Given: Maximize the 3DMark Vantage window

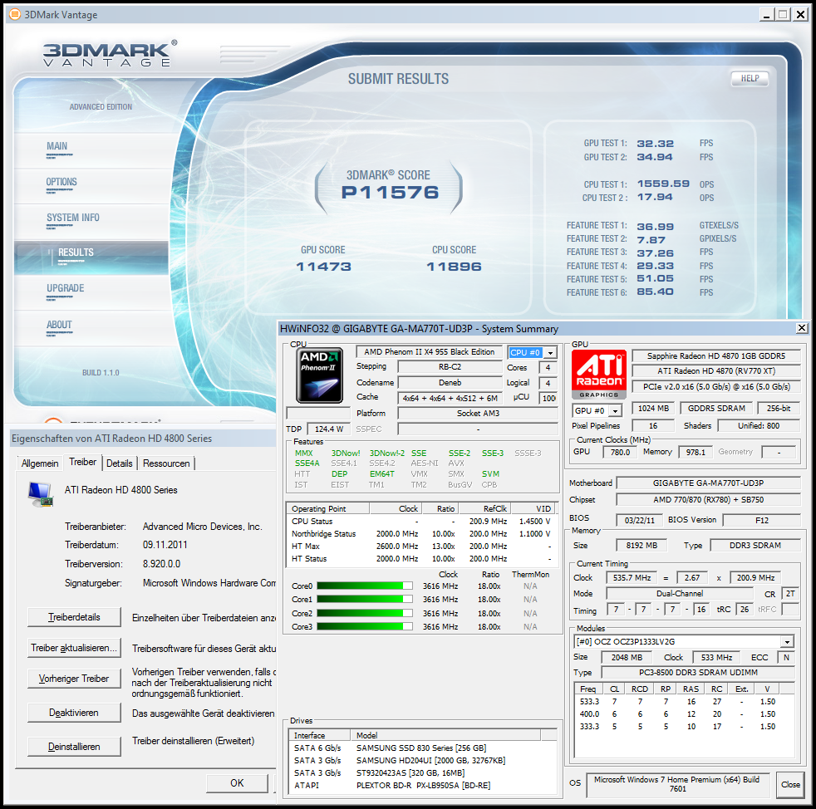Looking at the screenshot, I should pyautogui.click(x=783, y=15).
